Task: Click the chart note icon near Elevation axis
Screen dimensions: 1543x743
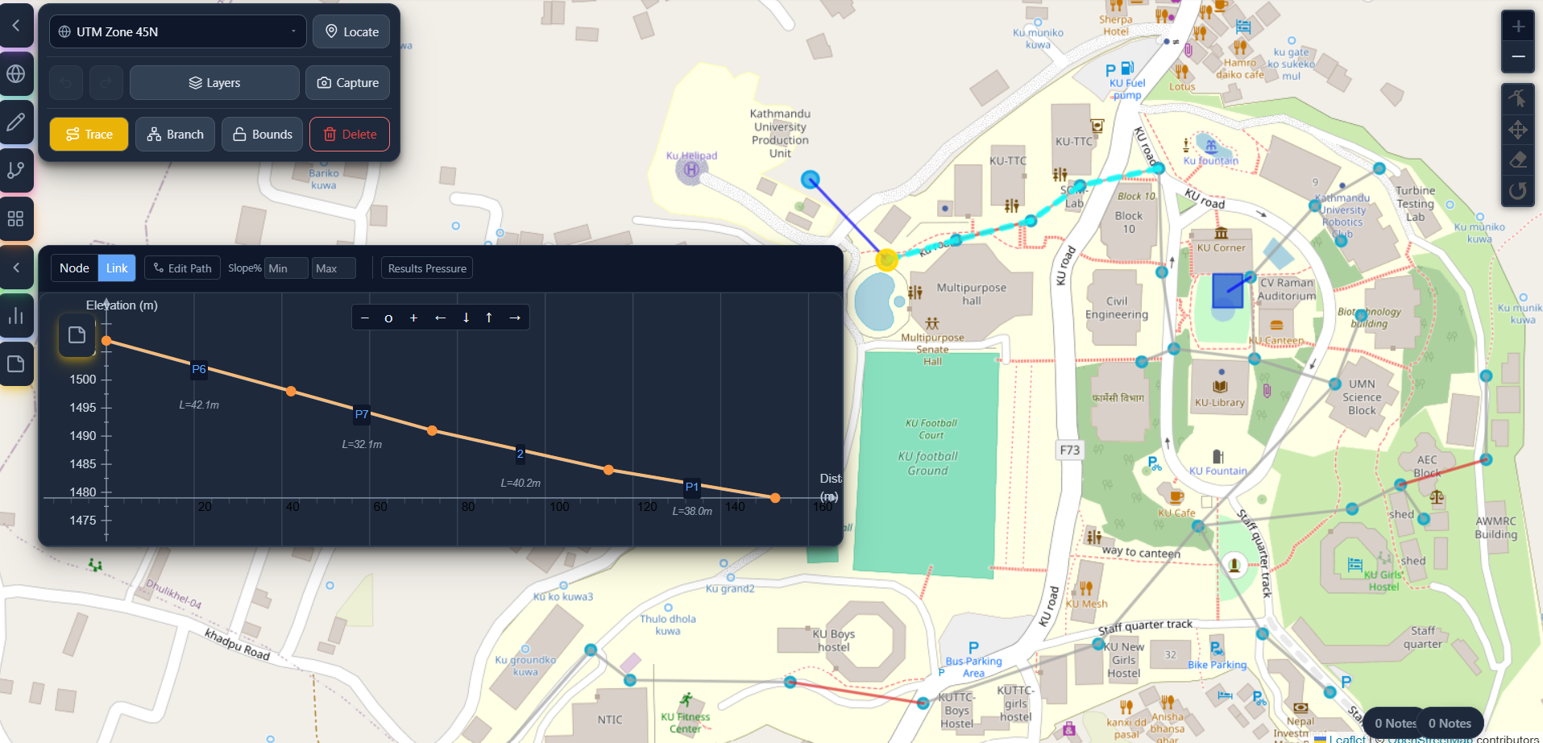Action: click(x=77, y=335)
